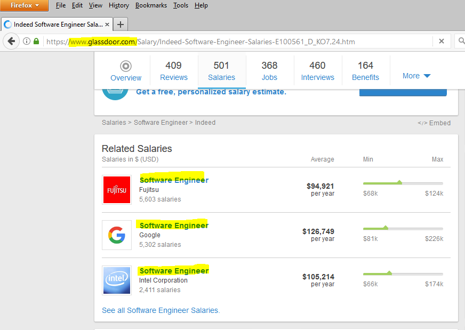Open the History menu
Image resolution: width=465 pixels, height=330 pixels.
[x=118, y=5]
